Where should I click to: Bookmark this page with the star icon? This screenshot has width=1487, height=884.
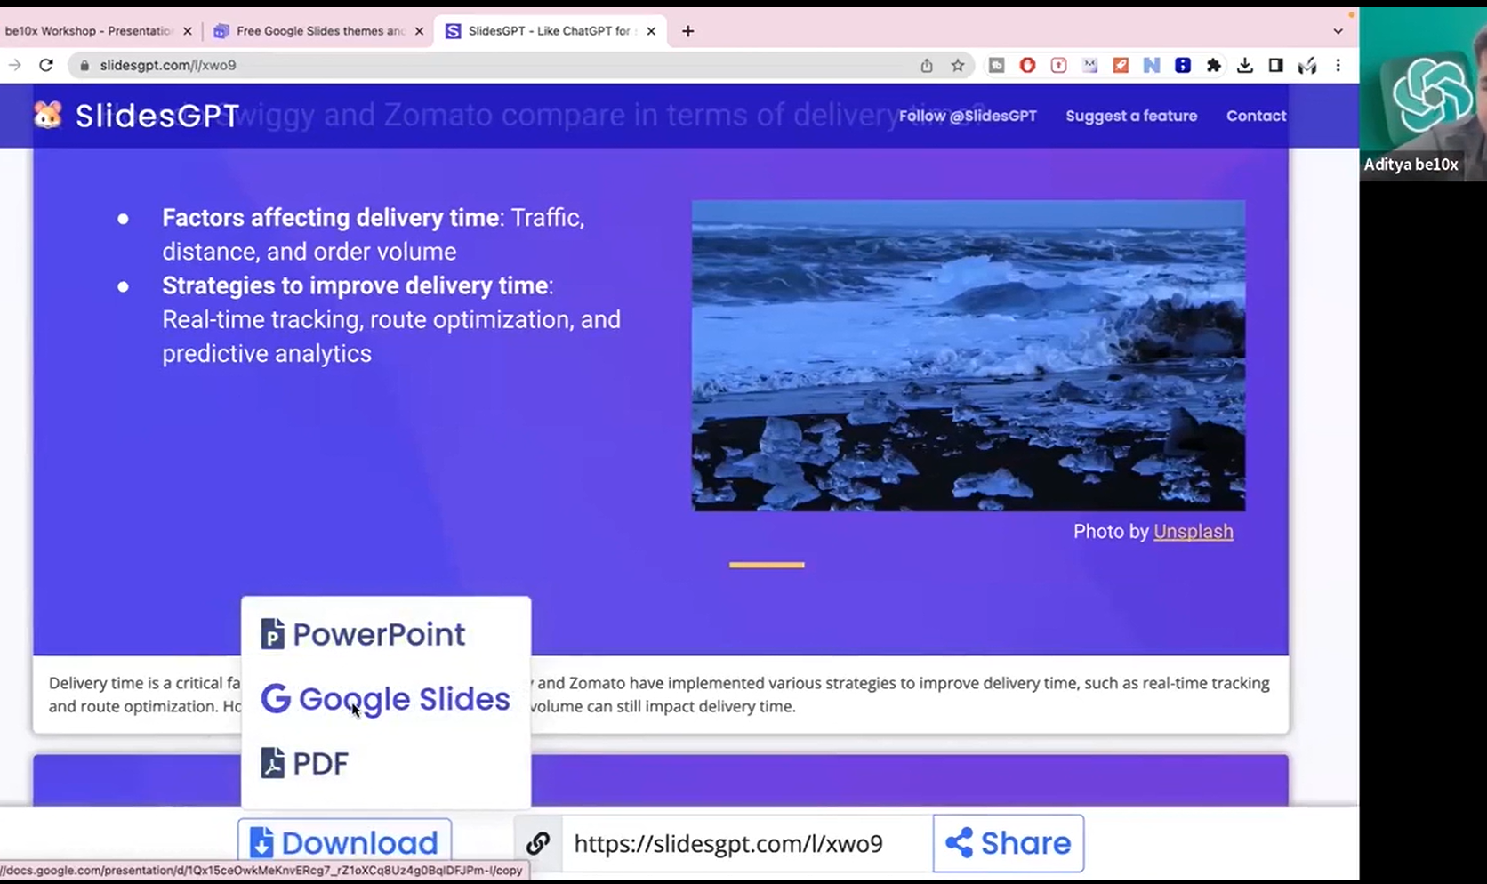958,65
